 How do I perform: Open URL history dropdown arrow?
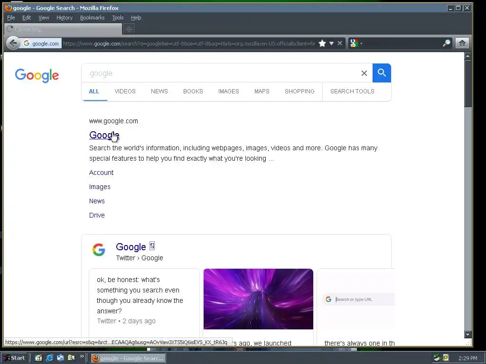pyautogui.click(x=331, y=43)
